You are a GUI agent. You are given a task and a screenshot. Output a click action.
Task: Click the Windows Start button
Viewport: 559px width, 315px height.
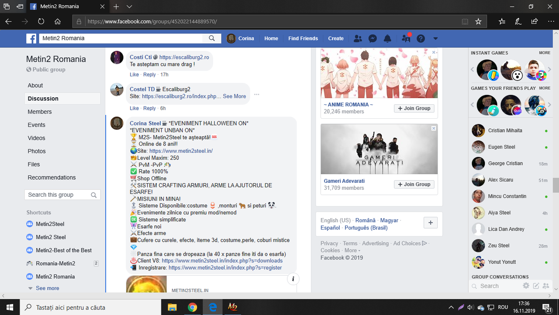[10, 307]
